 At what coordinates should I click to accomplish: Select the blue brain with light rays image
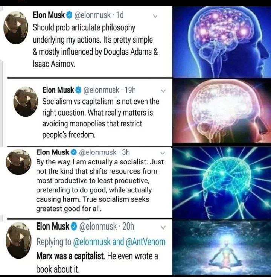(222, 183)
